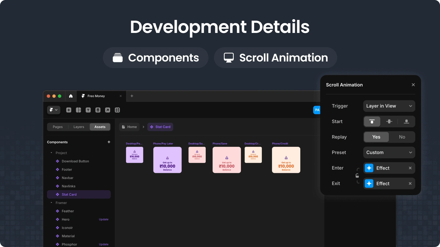Image resolution: width=440 pixels, height=247 pixels.
Task: Open the Desktop/Cr... variant thumbnail
Action: [x=253, y=155]
